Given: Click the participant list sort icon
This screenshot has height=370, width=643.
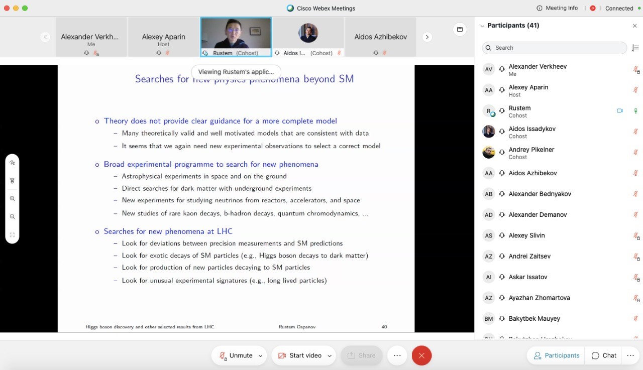Looking at the screenshot, I should click(635, 48).
